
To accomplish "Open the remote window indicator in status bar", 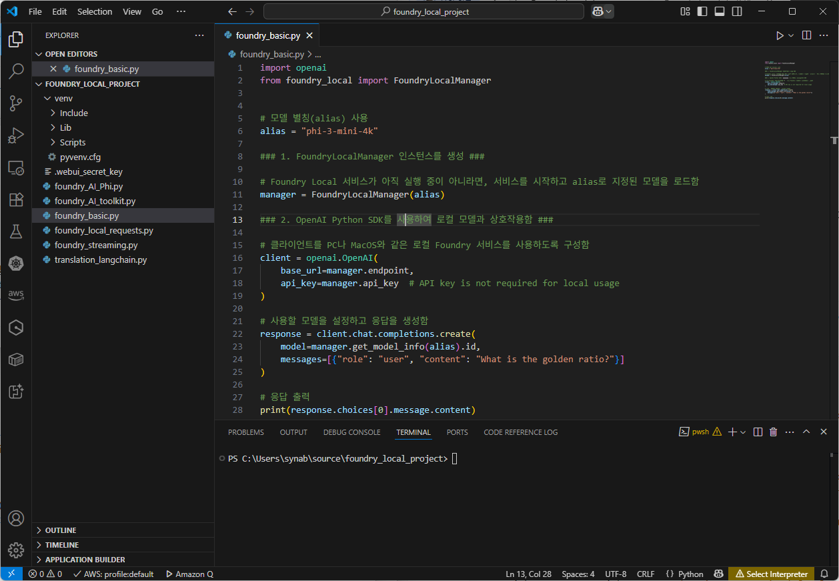I will click(11, 574).
